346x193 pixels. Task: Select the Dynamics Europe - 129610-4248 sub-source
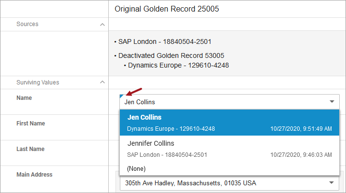178,65
